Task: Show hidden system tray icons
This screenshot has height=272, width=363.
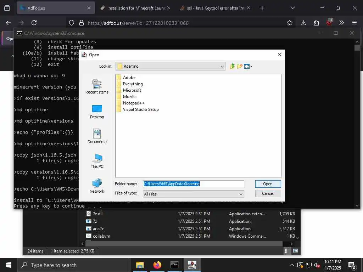Action: (x=292, y=265)
